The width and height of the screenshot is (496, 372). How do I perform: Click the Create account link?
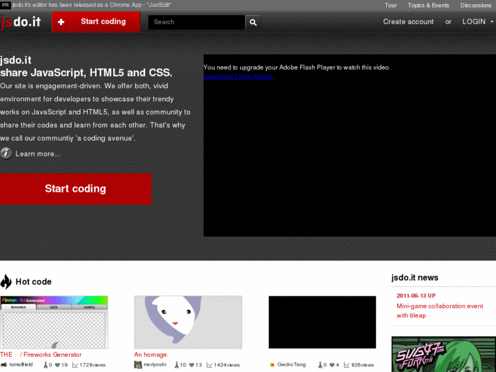[x=408, y=22]
